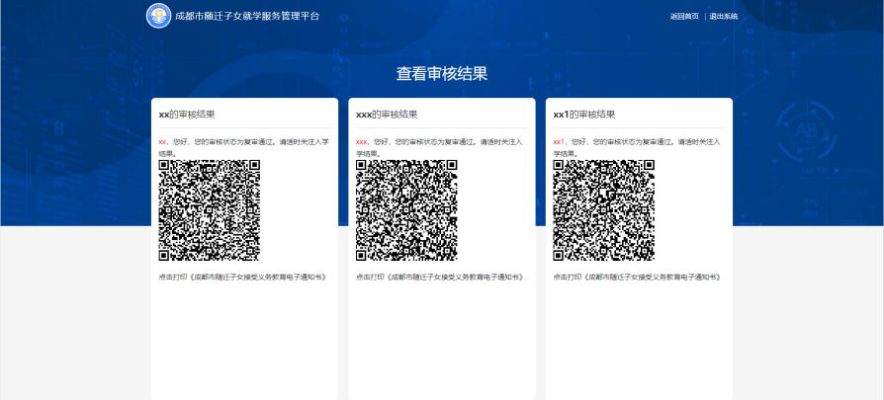
Task: Click the QR code in xxx's card
Action: coord(406,210)
